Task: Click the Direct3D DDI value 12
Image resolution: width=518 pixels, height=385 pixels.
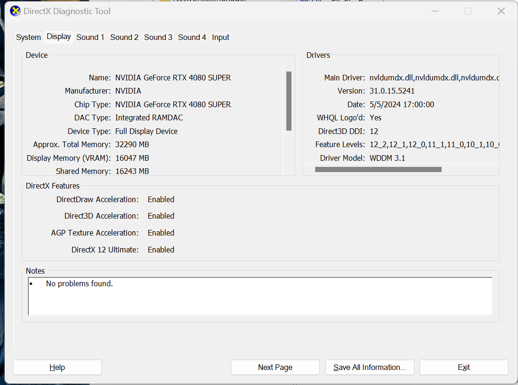Action: point(373,131)
